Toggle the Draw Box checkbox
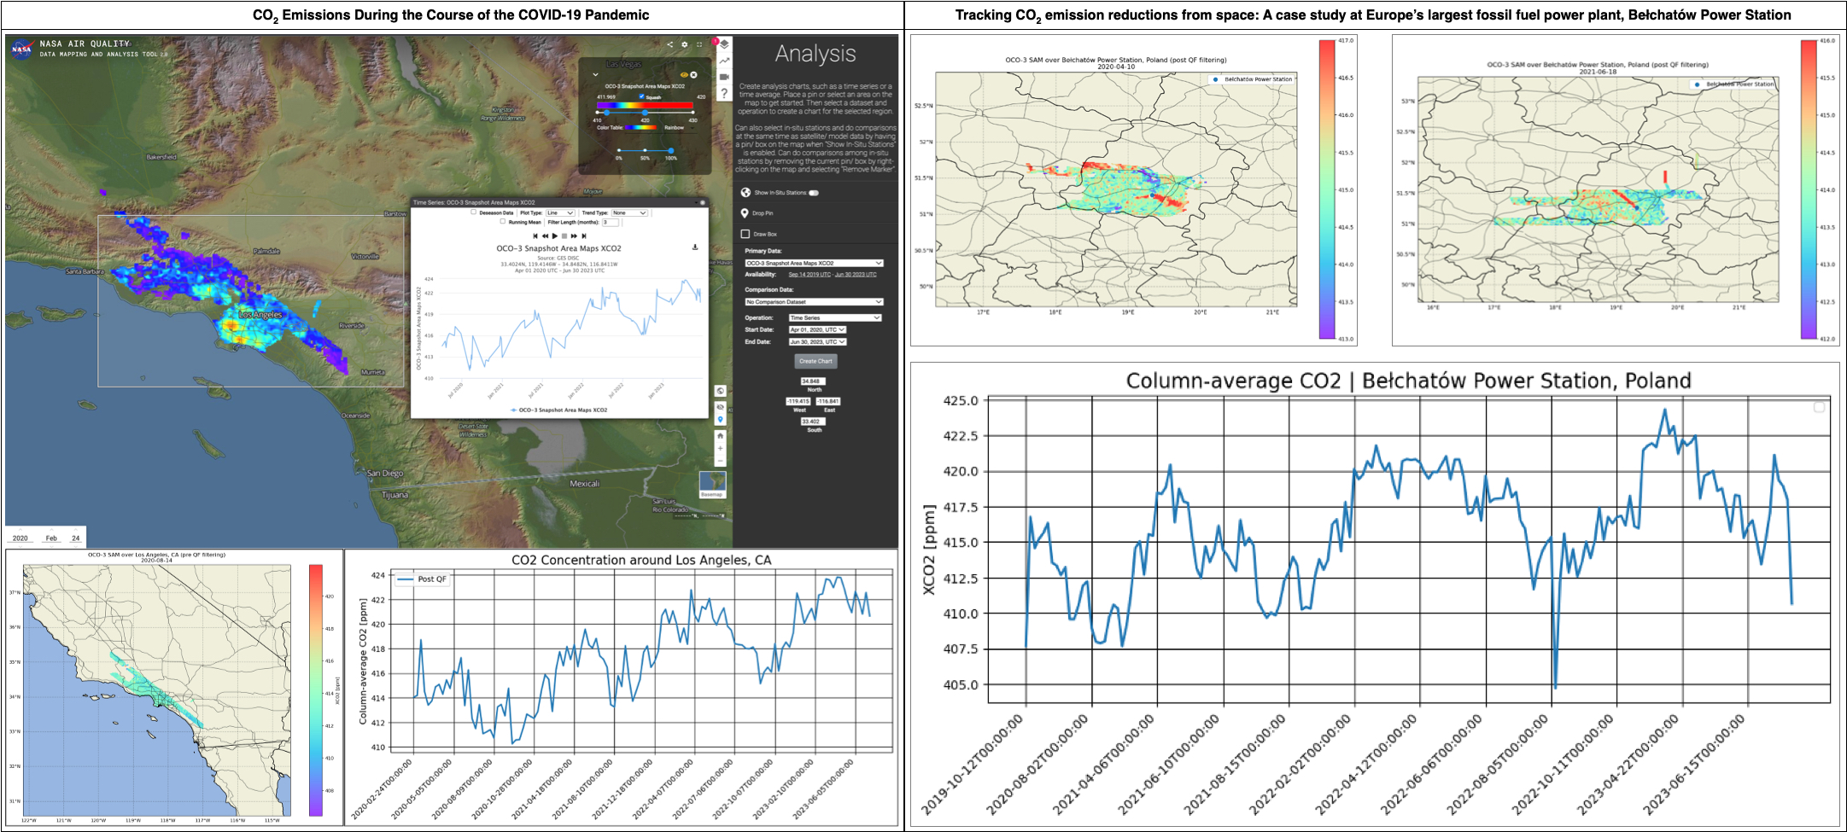The width and height of the screenshot is (1847, 832). 745,234
